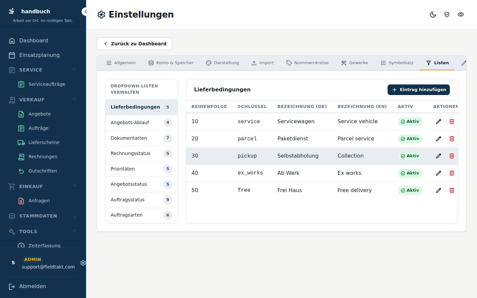Delete the Selbstabholung entry
Image resolution: width=477 pixels, height=298 pixels.
point(452,156)
